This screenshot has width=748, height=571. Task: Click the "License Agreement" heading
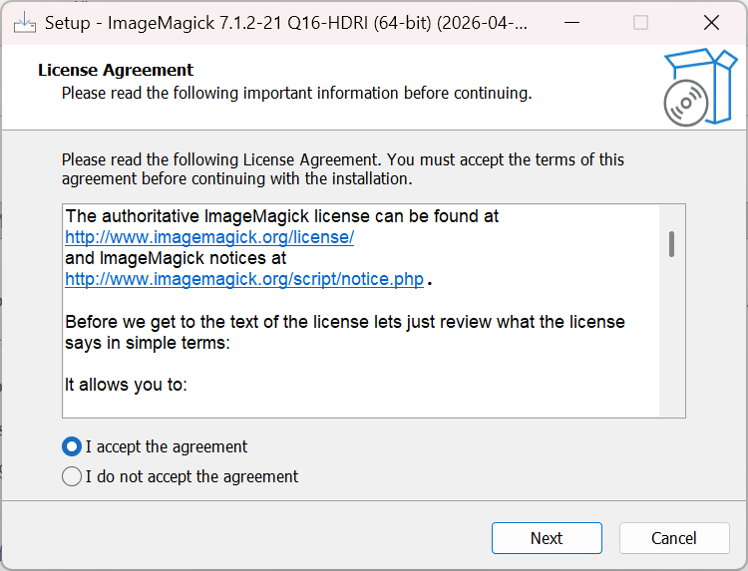(x=116, y=70)
